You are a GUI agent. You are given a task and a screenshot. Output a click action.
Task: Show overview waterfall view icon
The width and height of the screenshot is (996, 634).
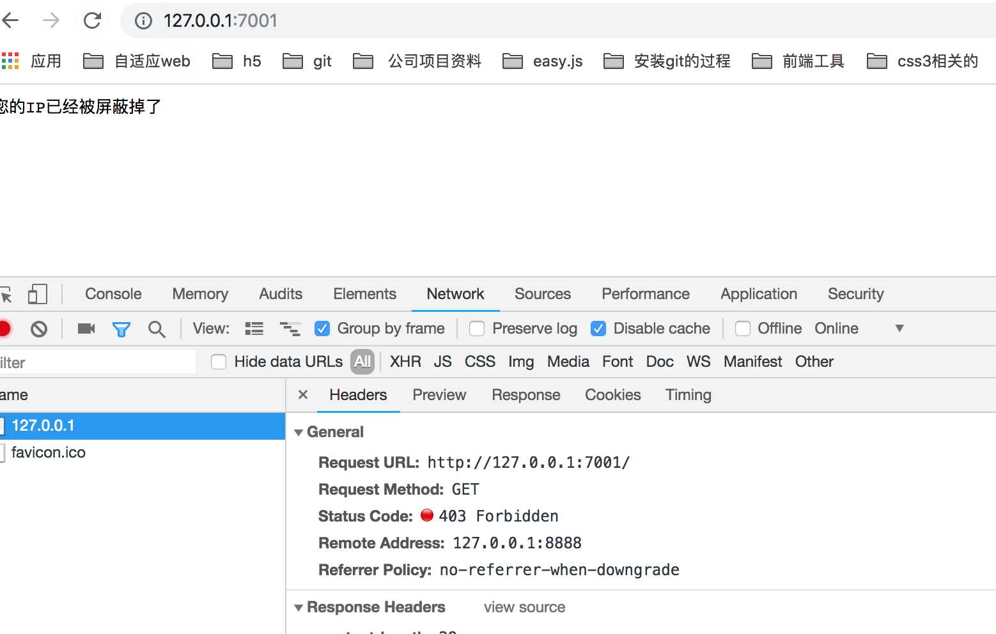coord(290,329)
